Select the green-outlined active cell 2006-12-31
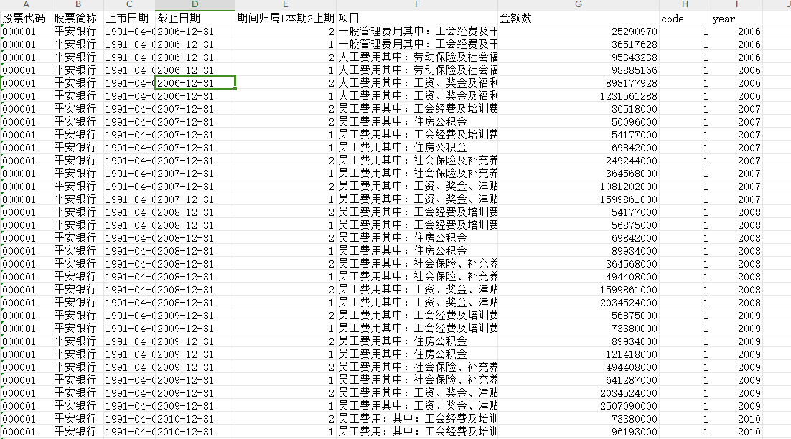Viewport: 791px width, 439px height. [195, 83]
